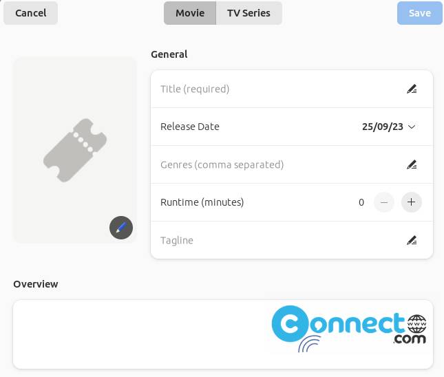Switch to the TV Series toggle
The image size is (444, 377).
249,13
